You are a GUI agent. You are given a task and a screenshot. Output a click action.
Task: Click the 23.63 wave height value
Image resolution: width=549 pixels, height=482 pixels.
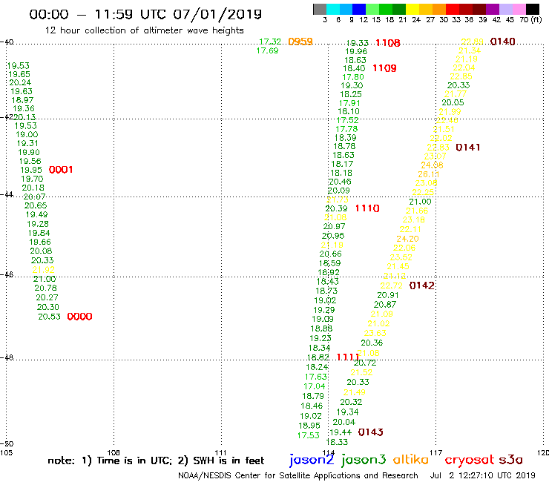(x=375, y=333)
